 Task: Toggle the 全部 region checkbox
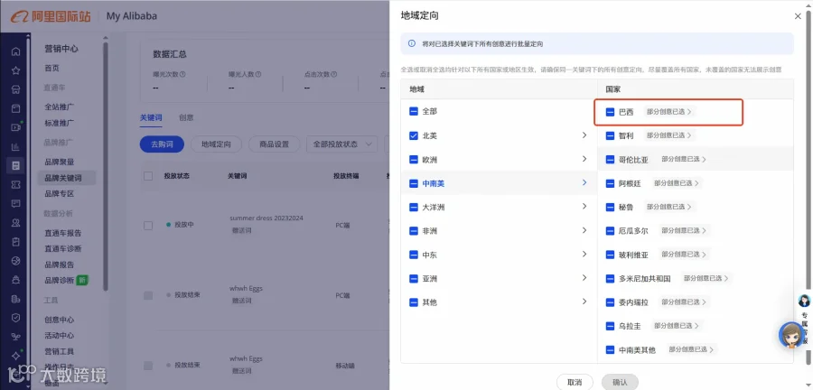tap(413, 111)
